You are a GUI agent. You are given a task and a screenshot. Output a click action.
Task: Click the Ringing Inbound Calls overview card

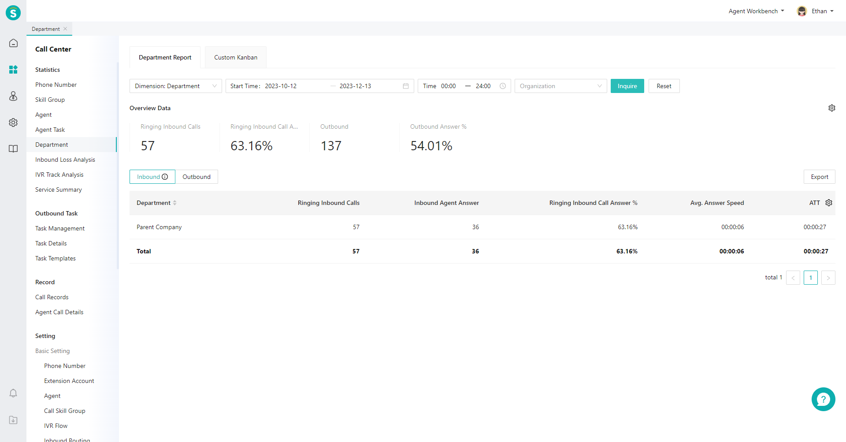tap(174, 137)
